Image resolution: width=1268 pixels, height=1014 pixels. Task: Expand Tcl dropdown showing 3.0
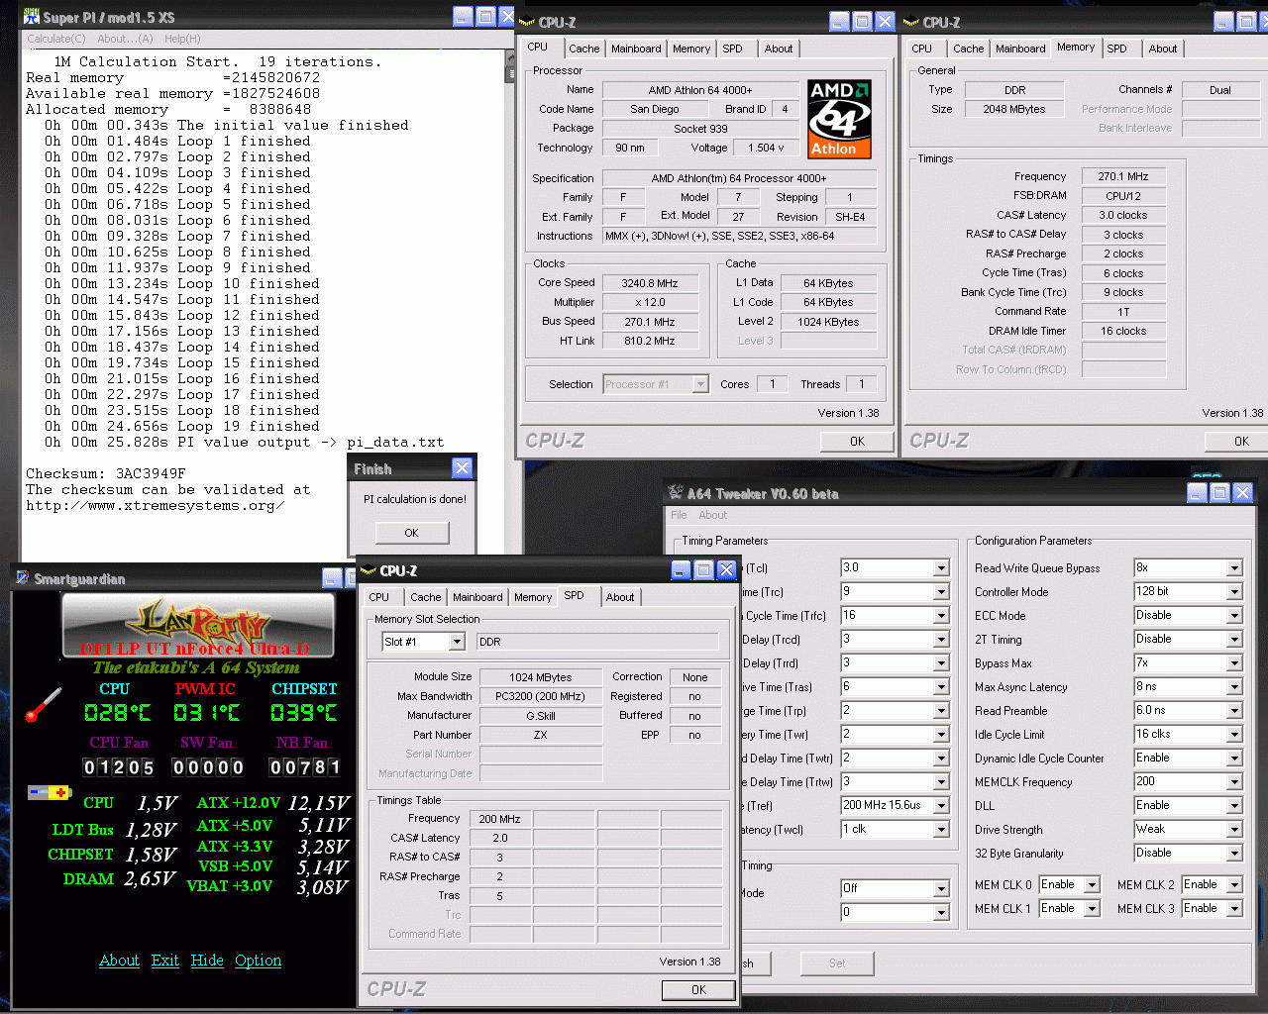pos(941,568)
